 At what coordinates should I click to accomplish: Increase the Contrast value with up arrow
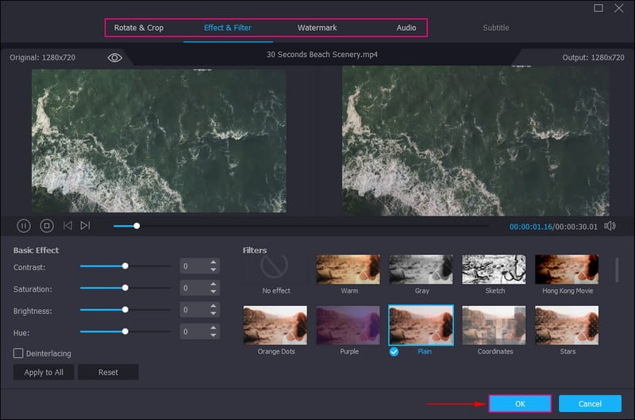point(213,263)
